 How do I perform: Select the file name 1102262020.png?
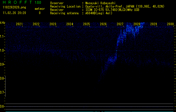tap(15, 8)
